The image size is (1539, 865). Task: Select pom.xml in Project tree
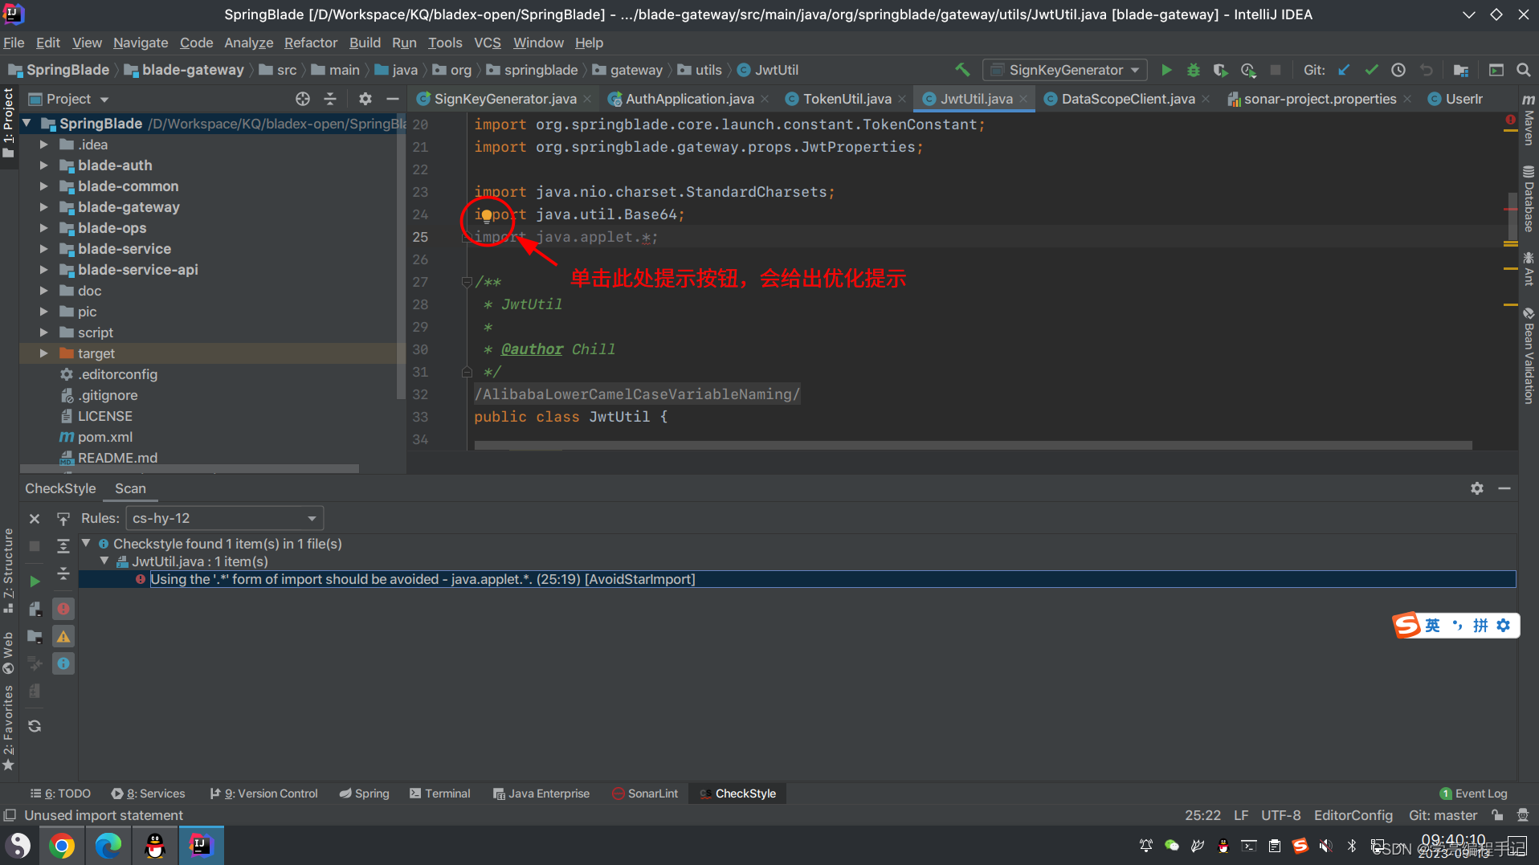pos(104,437)
